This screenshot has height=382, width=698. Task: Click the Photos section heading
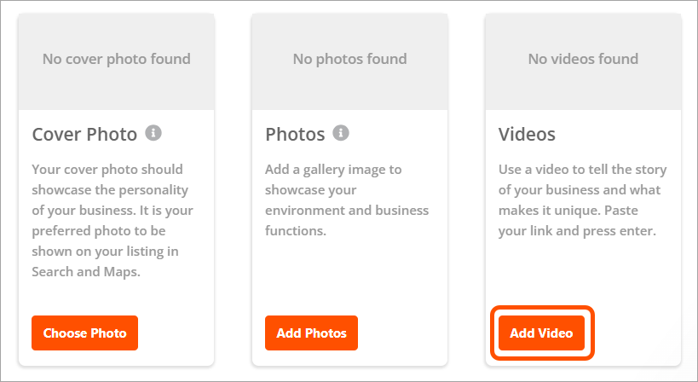pos(295,135)
